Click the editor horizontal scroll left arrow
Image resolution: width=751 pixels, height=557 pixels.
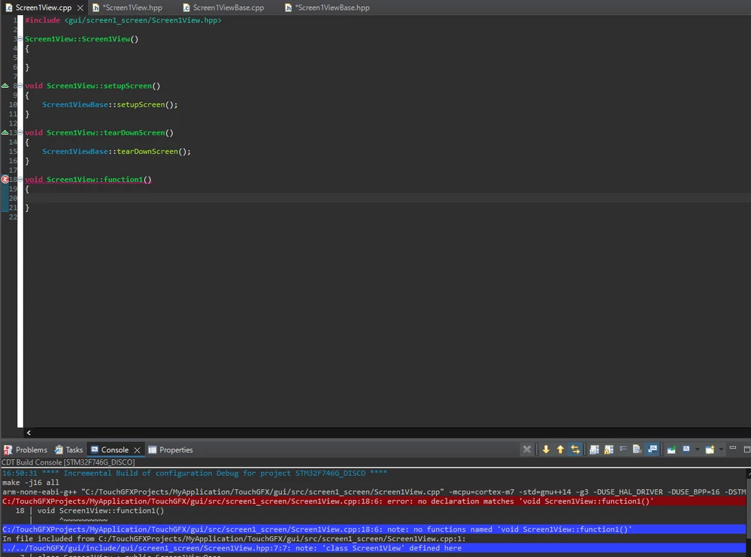pos(29,432)
